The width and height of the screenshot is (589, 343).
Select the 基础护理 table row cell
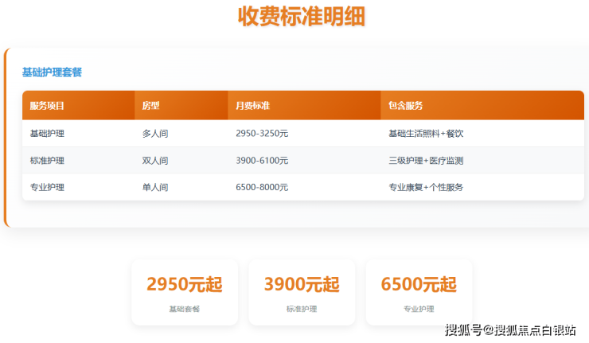click(47, 134)
